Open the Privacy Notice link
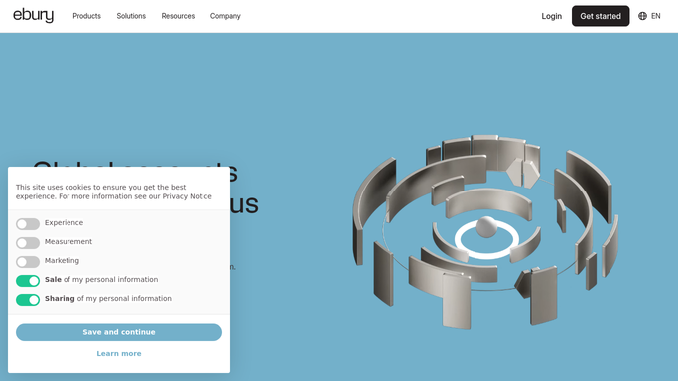The height and width of the screenshot is (381, 678). (x=188, y=196)
